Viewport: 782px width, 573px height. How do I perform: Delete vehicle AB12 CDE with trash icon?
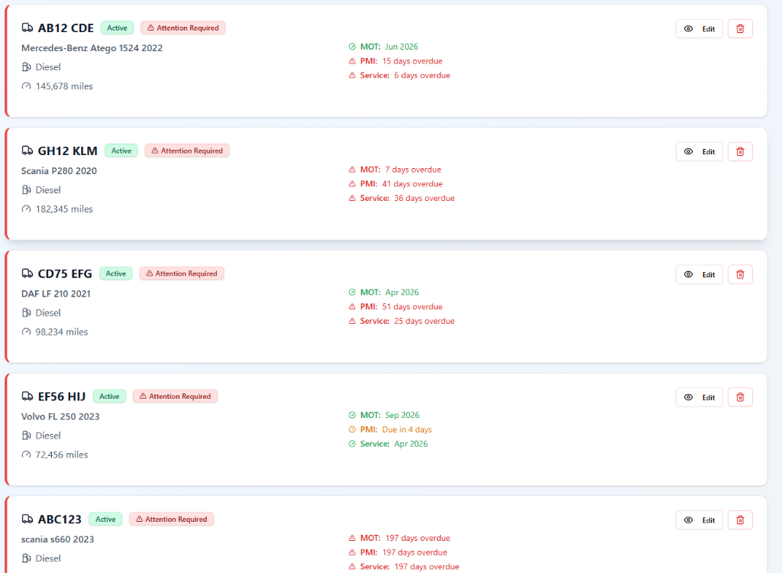[x=740, y=28]
